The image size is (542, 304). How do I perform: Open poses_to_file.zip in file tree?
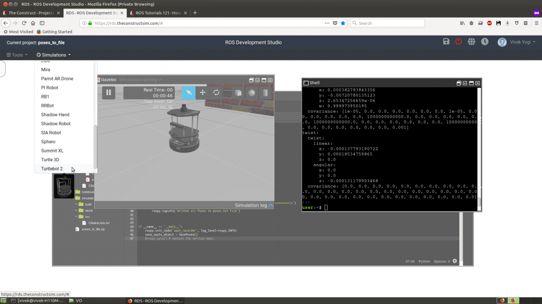click(93, 229)
